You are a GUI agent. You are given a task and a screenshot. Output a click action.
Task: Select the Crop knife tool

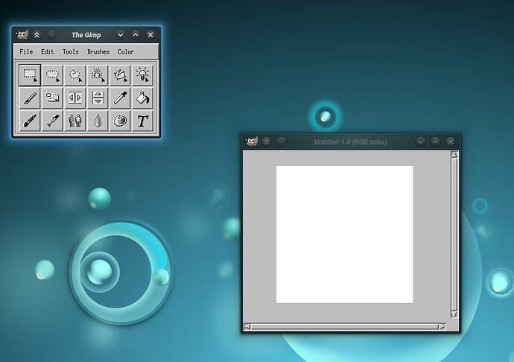click(x=30, y=98)
